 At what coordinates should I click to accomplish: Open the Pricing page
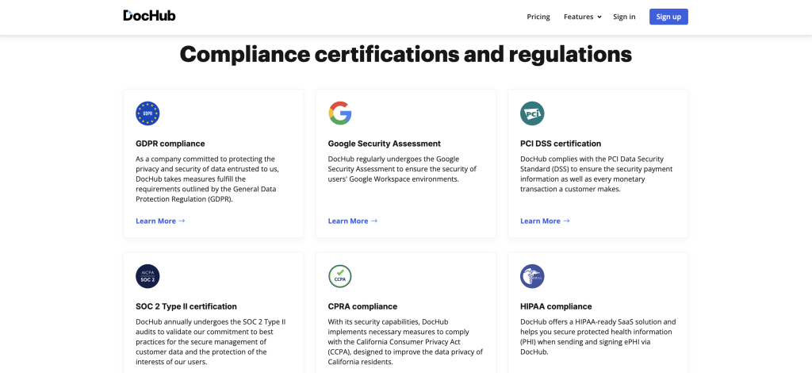point(538,17)
